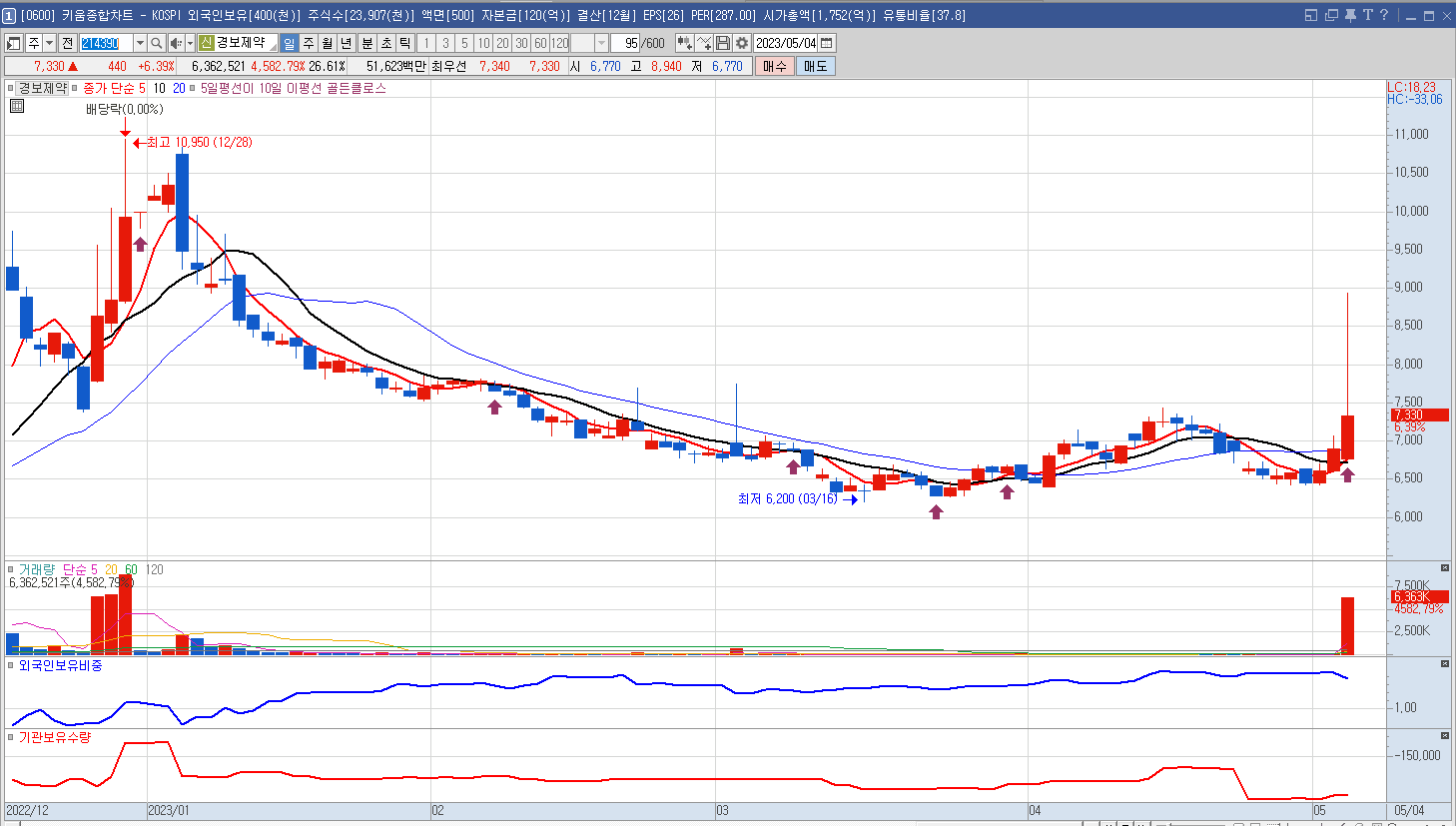Image resolution: width=1456 pixels, height=826 pixels.
Task: Click the 매수 buy button
Action: (x=774, y=66)
